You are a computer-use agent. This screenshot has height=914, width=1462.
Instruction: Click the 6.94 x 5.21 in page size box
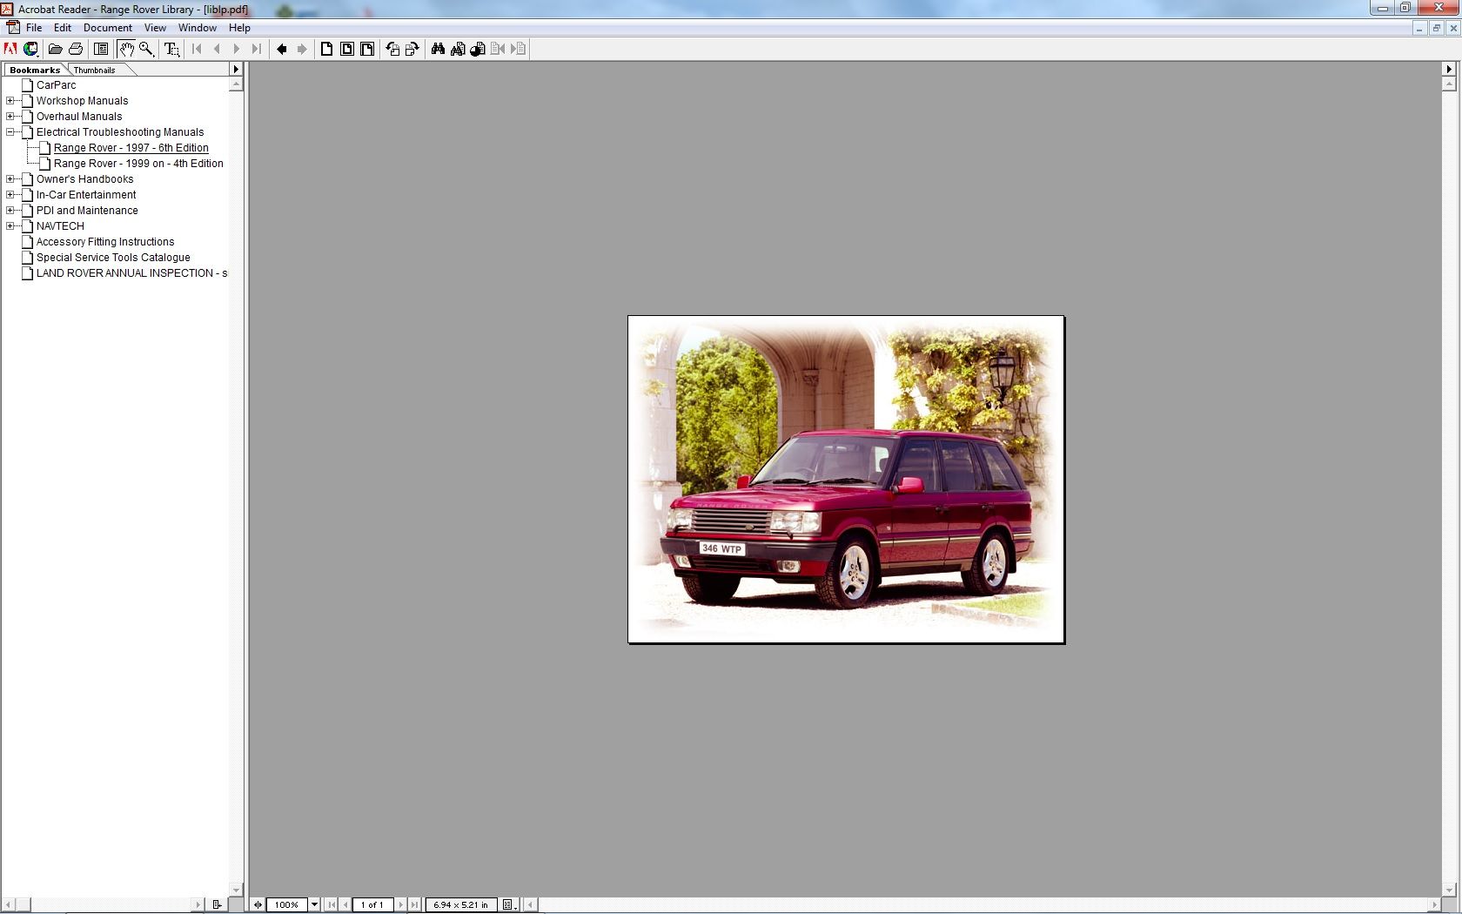point(460,904)
